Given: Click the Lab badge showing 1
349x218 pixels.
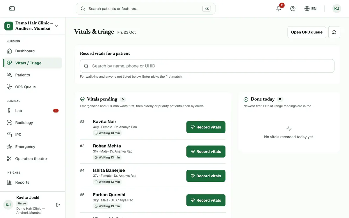Looking at the screenshot, I should 56,111.
